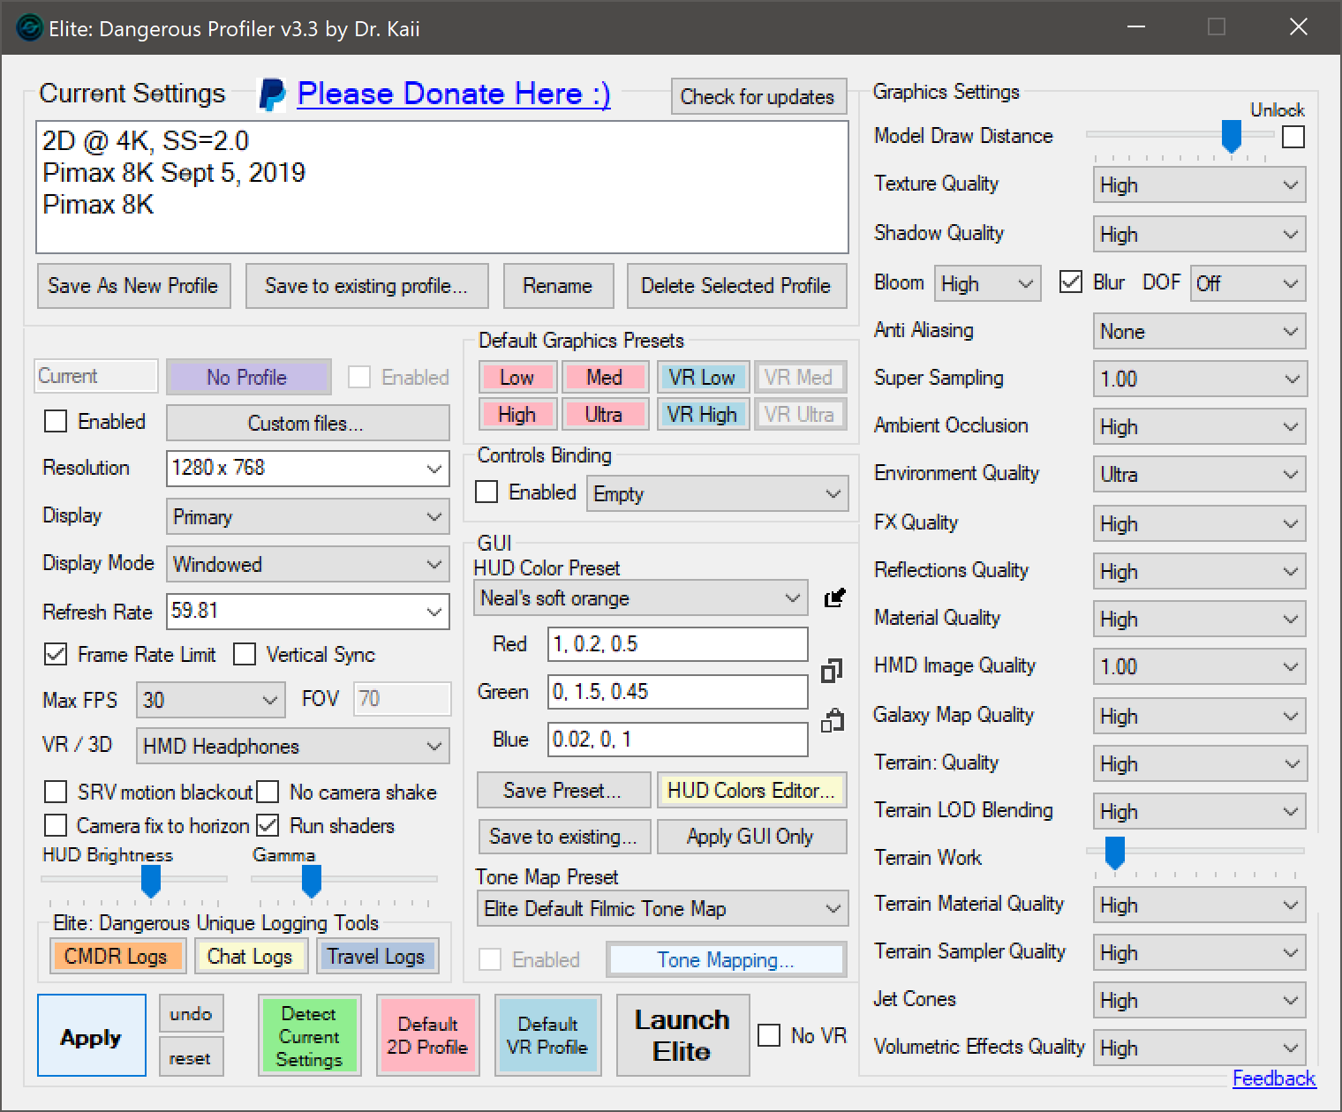Click the PayPal logo icon
The width and height of the screenshot is (1342, 1112).
pyautogui.click(x=272, y=94)
